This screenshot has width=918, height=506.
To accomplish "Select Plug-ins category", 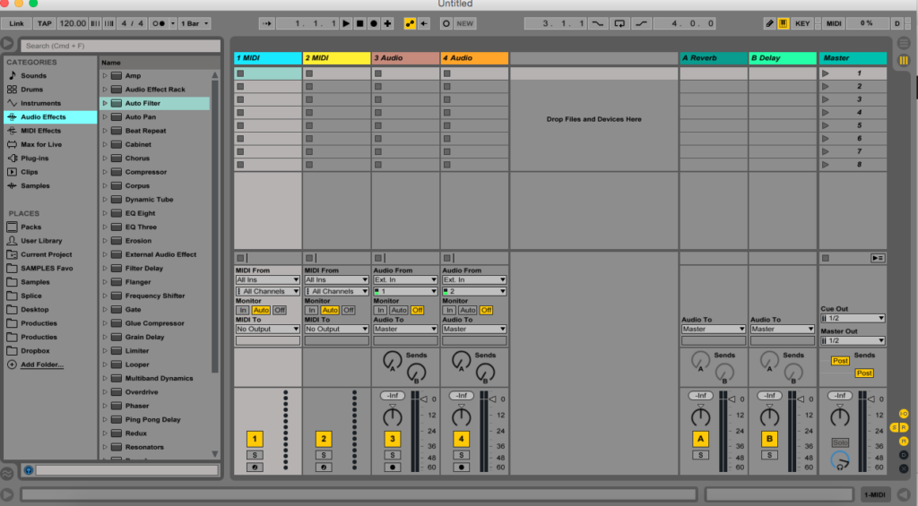I will (35, 158).
